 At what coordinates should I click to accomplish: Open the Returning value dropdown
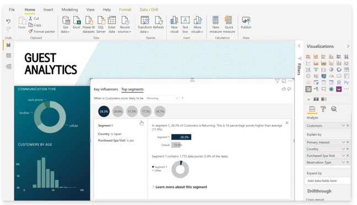pos(163,98)
